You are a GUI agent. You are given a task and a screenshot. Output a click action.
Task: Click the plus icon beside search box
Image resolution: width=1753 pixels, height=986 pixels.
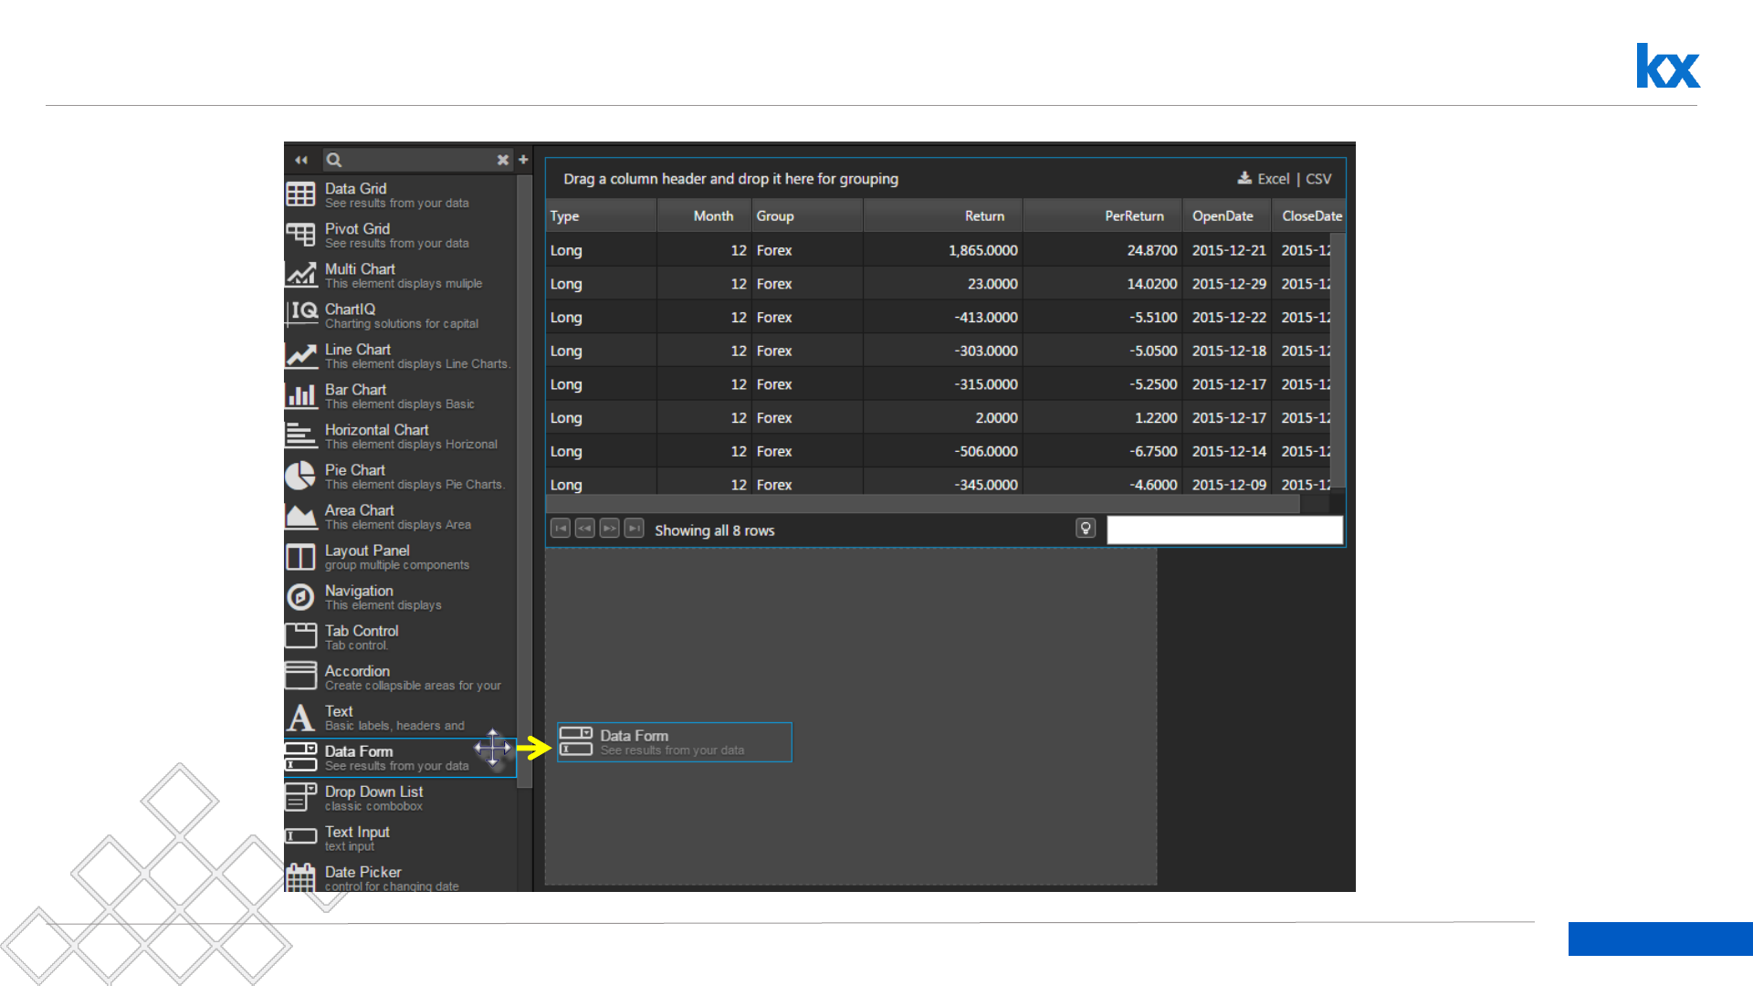pos(523,160)
